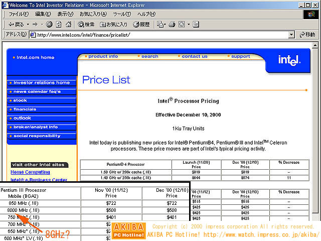The width and height of the screenshot is (321, 241).
Task: Open the View (表示) menu
Action: (x=65, y=14)
